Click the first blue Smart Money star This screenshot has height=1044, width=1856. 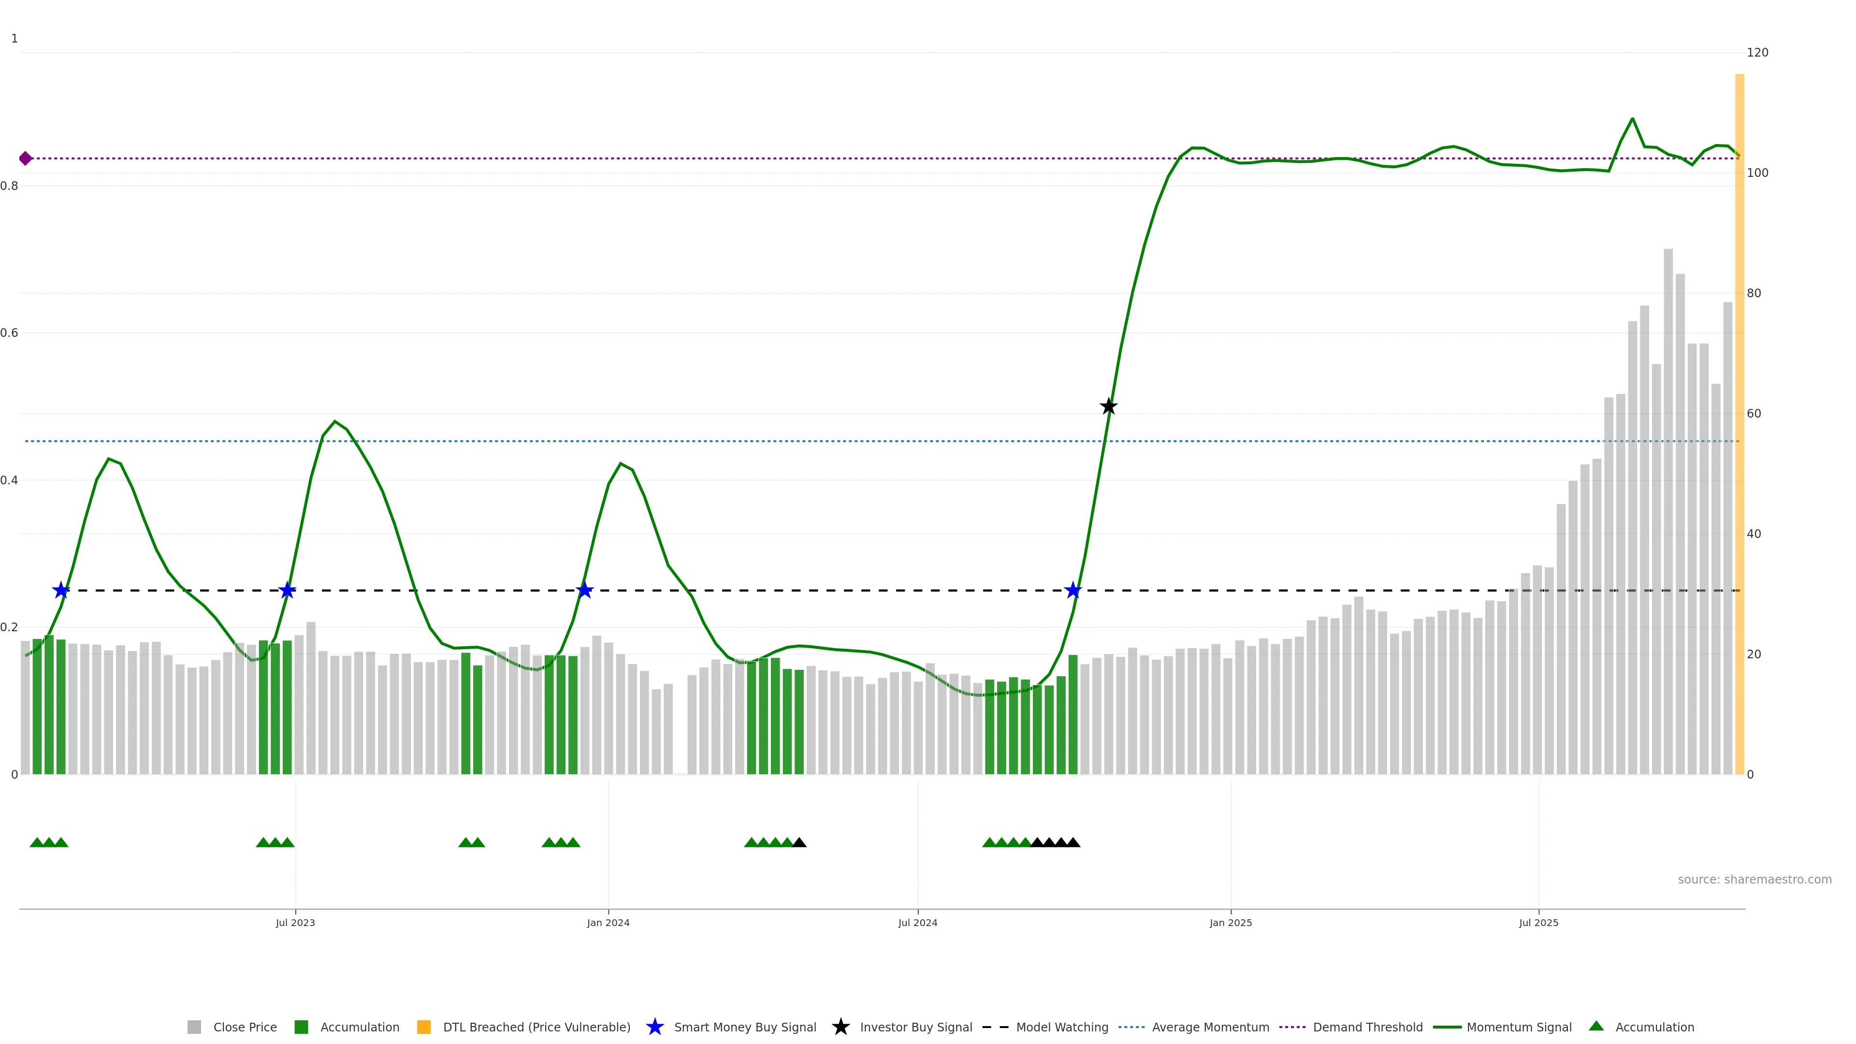point(60,590)
